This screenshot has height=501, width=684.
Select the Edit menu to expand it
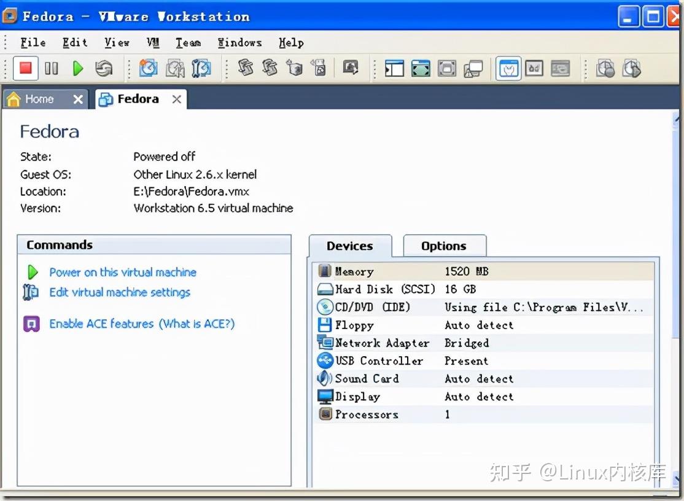click(x=74, y=42)
